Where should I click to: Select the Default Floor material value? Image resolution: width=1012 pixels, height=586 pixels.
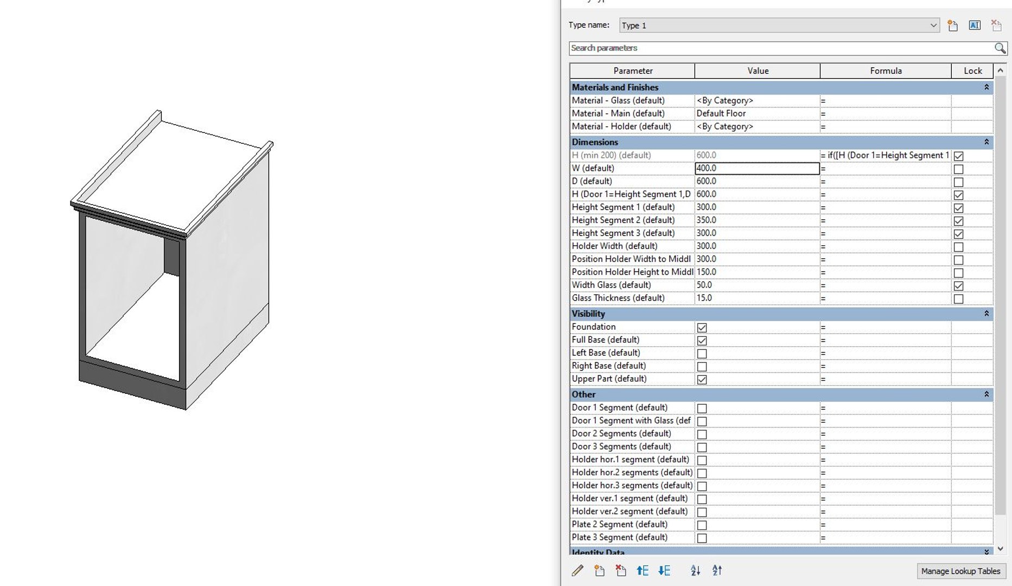(x=757, y=113)
